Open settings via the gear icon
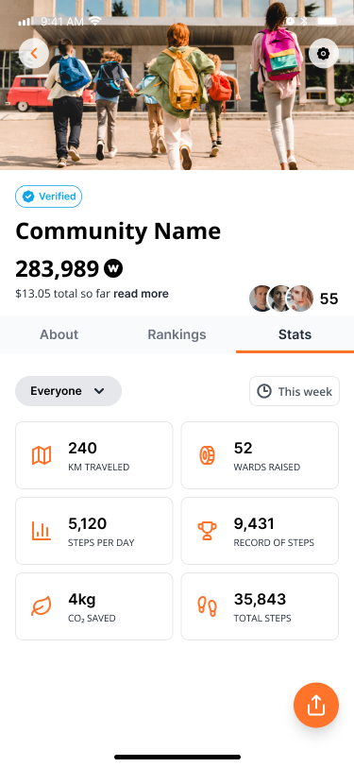 323,53
